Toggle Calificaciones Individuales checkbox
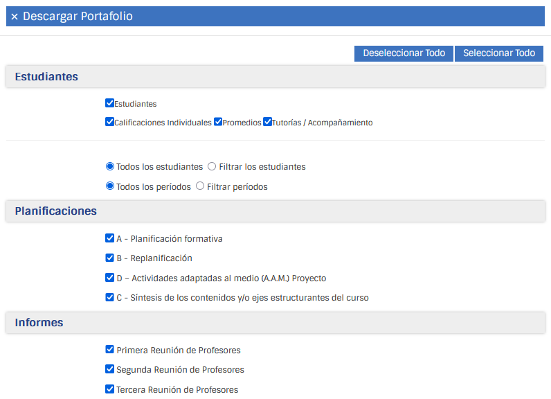 pyautogui.click(x=109, y=122)
